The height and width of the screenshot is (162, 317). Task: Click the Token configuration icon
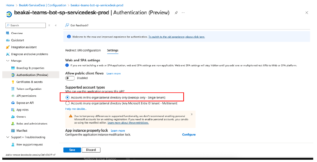click(x=13, y=89)
